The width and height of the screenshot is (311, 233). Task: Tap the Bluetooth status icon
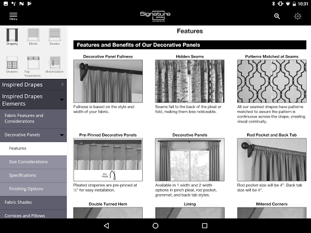pyautogui.click(x=273, y=4)
